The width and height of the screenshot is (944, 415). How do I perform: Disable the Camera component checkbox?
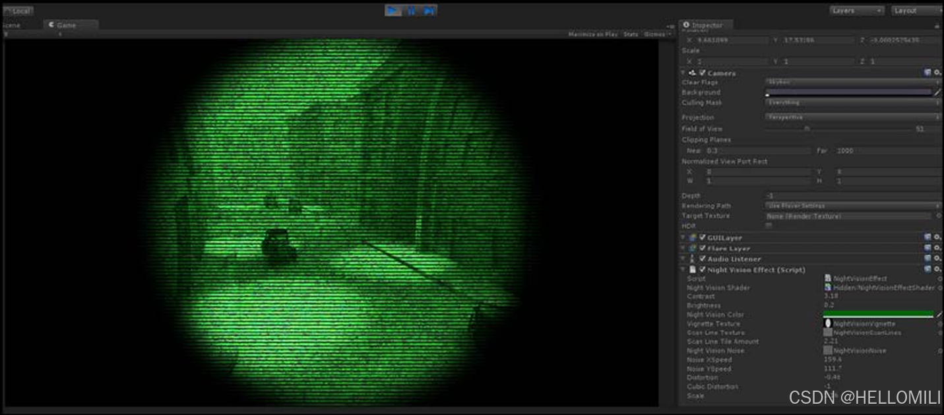(x=703, y=73)
